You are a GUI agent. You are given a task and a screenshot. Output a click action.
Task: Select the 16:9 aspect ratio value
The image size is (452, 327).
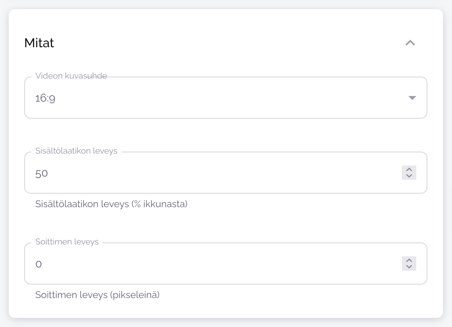(x=45, y=98)
